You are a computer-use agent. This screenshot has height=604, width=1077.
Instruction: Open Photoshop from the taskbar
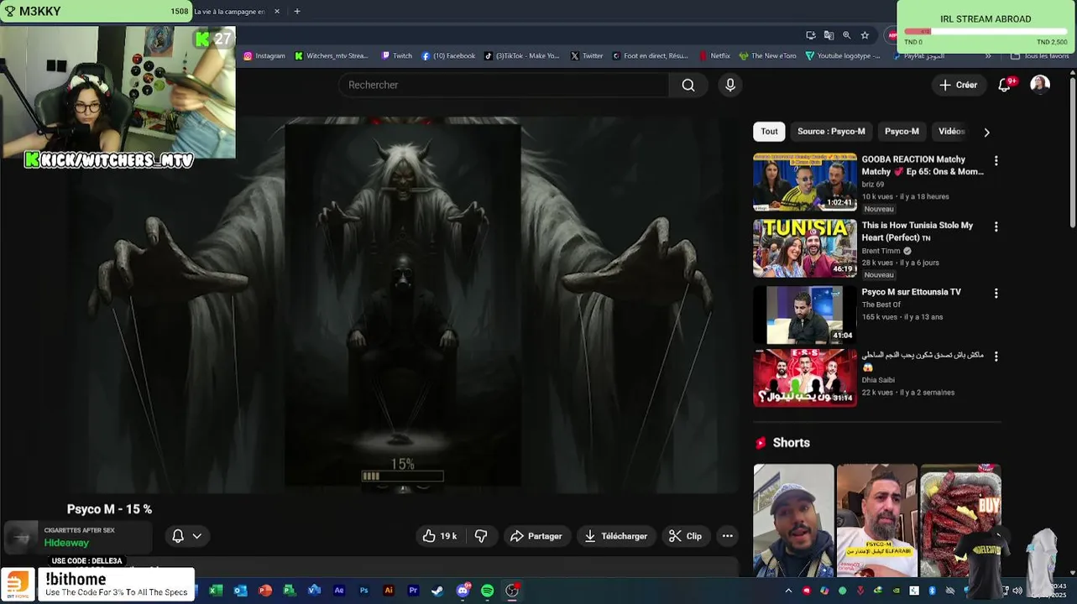[363, 591]
